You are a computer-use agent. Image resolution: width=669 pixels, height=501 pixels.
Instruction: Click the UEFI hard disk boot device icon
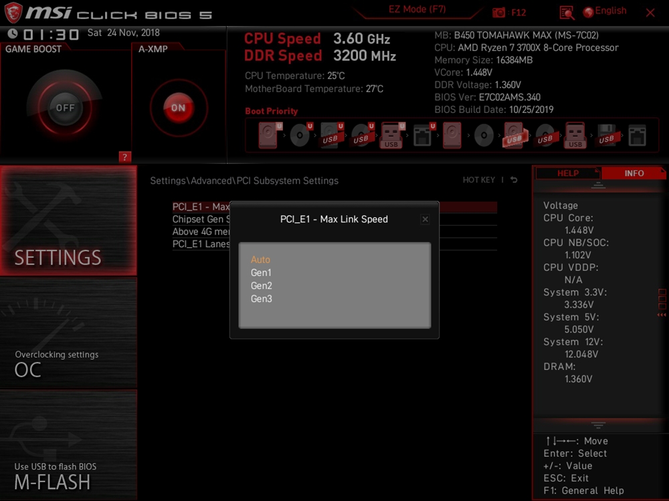click(270, 135)
